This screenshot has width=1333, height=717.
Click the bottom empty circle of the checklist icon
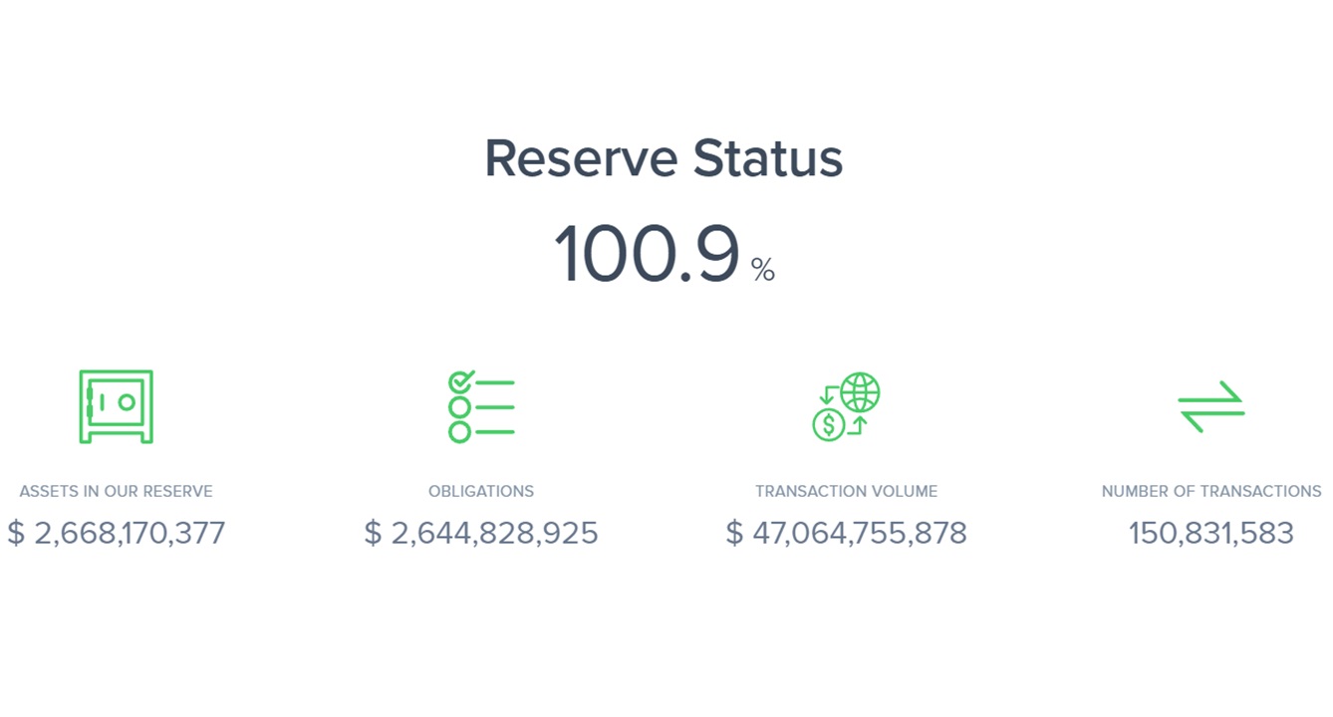click(459, 432)
